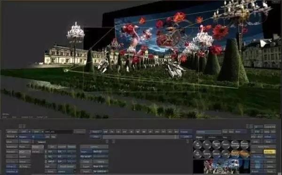
Task: Click the result thumbnail below the node bin
Action: point(221,167)
